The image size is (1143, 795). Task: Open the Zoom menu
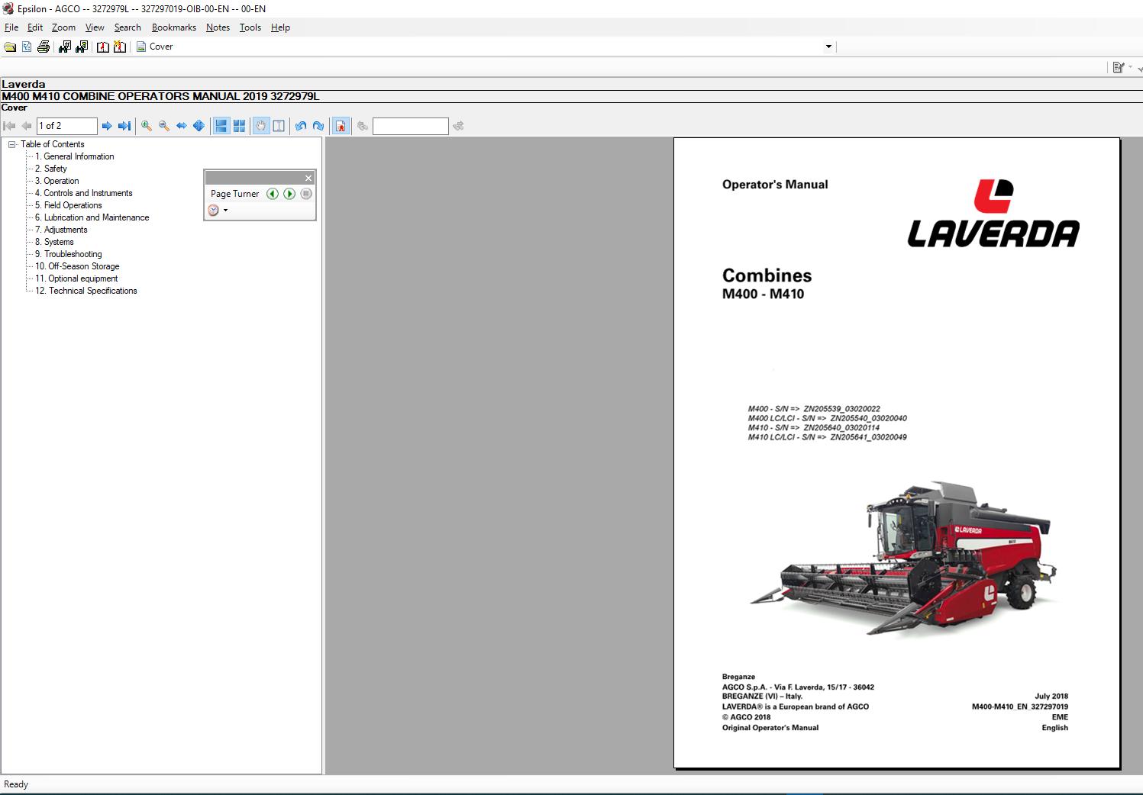63,27
